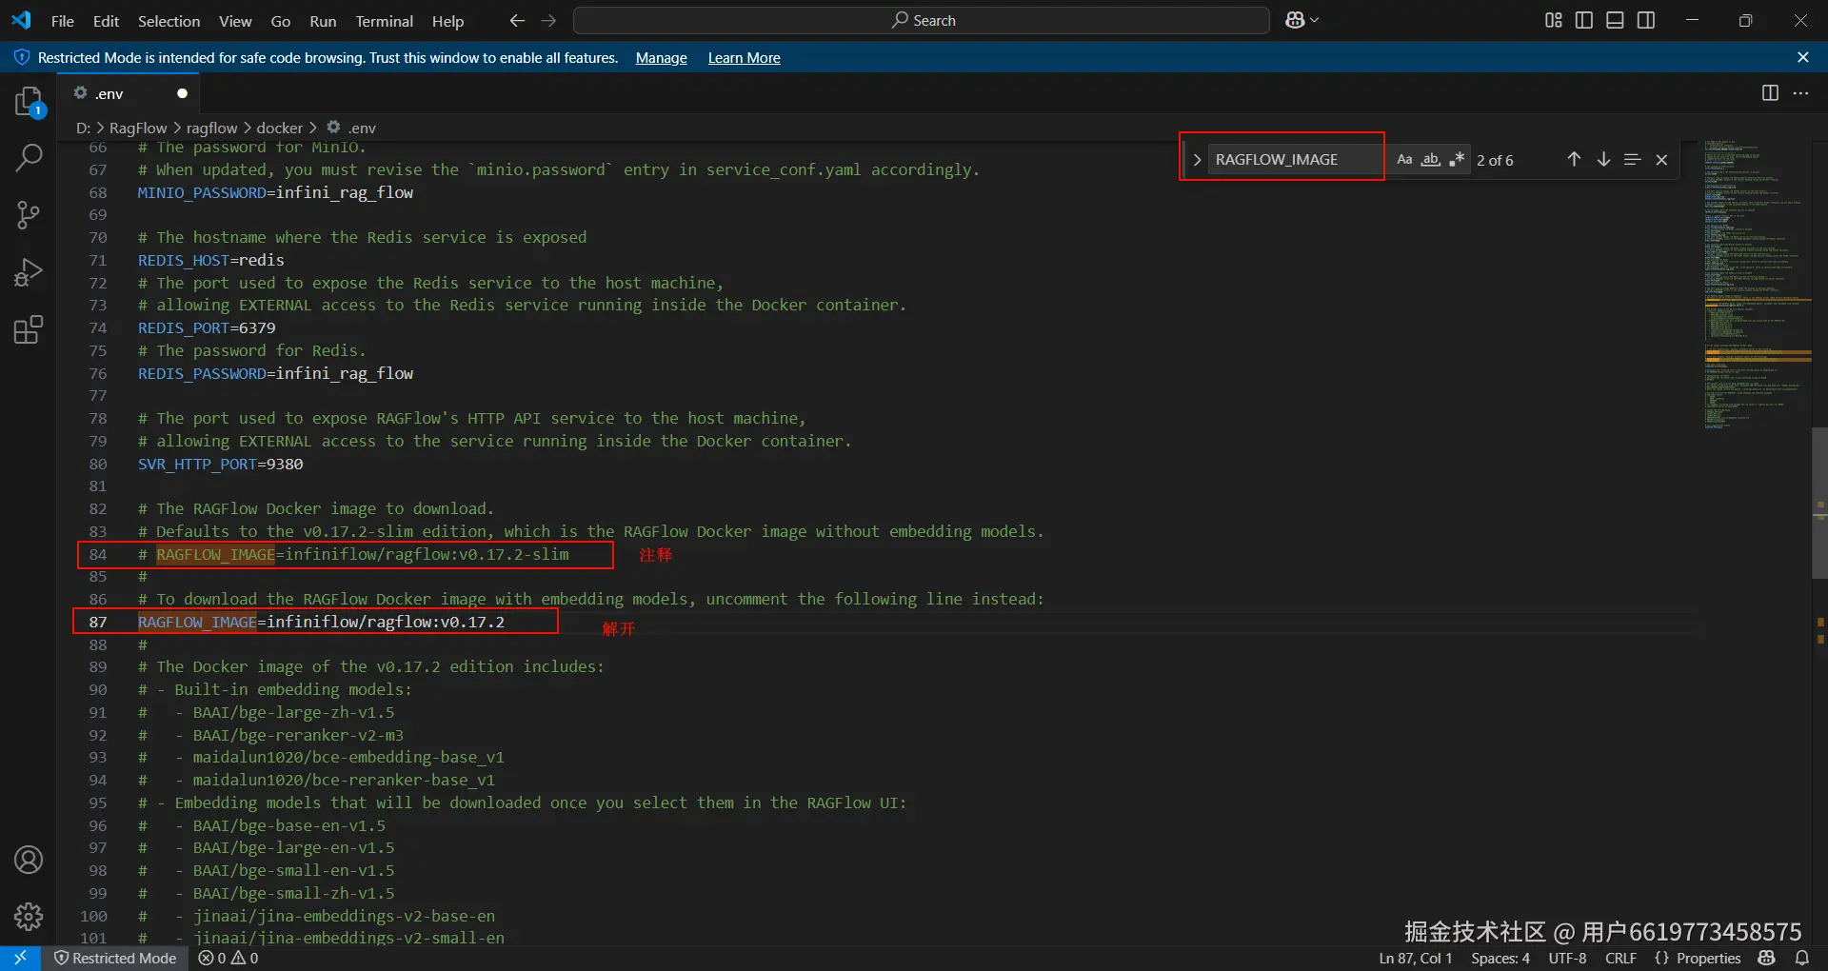Click the find input RAGFLOW_IMAGE field
This screenshot has width=1828, height=971.
(x=1297, y=160)
